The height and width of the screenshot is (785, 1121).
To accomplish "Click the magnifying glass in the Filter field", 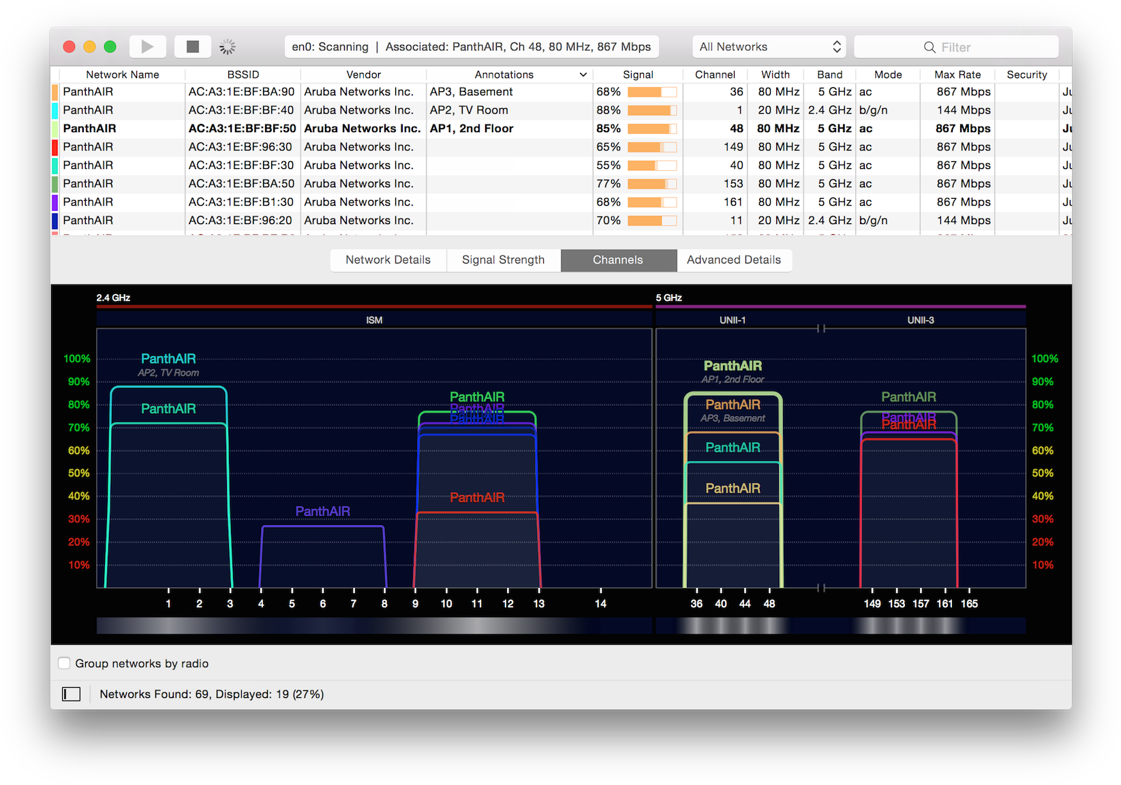I will (x=930, y=46).
